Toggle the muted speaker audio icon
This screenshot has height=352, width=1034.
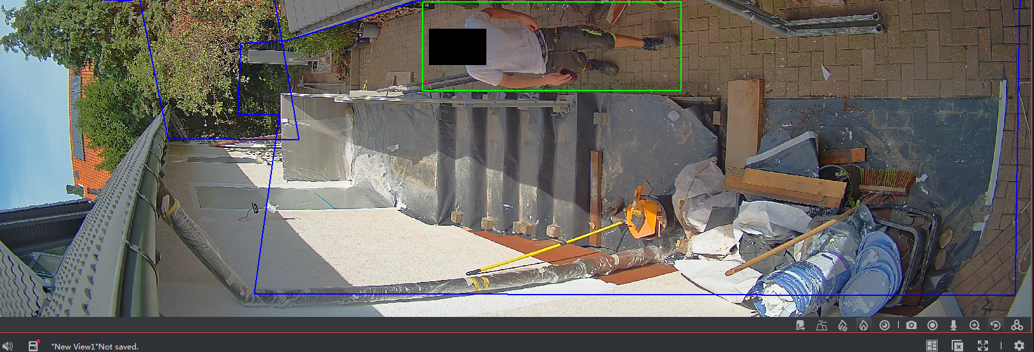tap(8, 346)
